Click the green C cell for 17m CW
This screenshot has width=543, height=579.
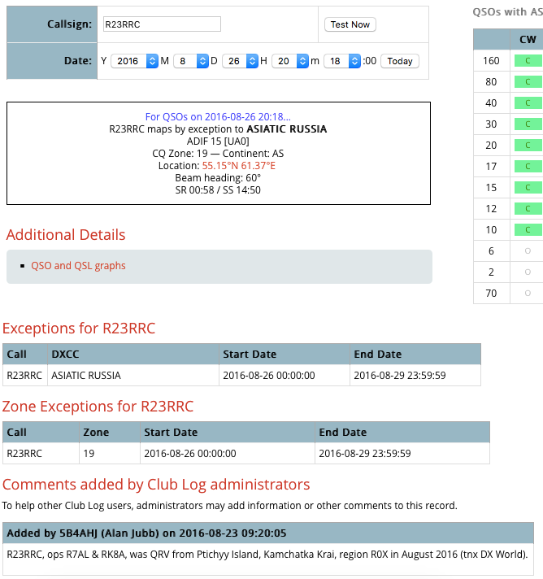coord(528,166)
